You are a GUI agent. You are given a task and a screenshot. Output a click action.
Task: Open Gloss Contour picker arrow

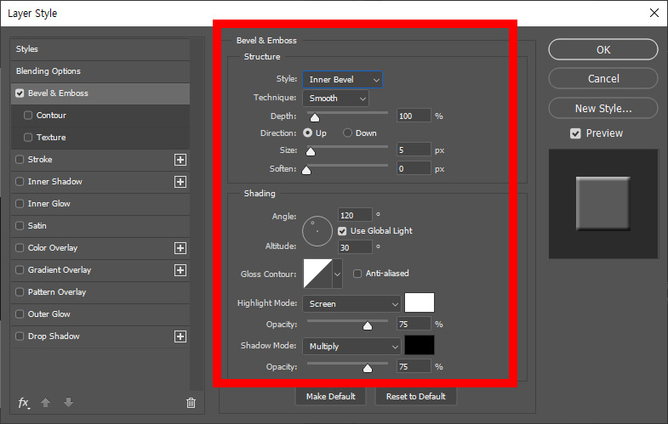click(338, 274)
